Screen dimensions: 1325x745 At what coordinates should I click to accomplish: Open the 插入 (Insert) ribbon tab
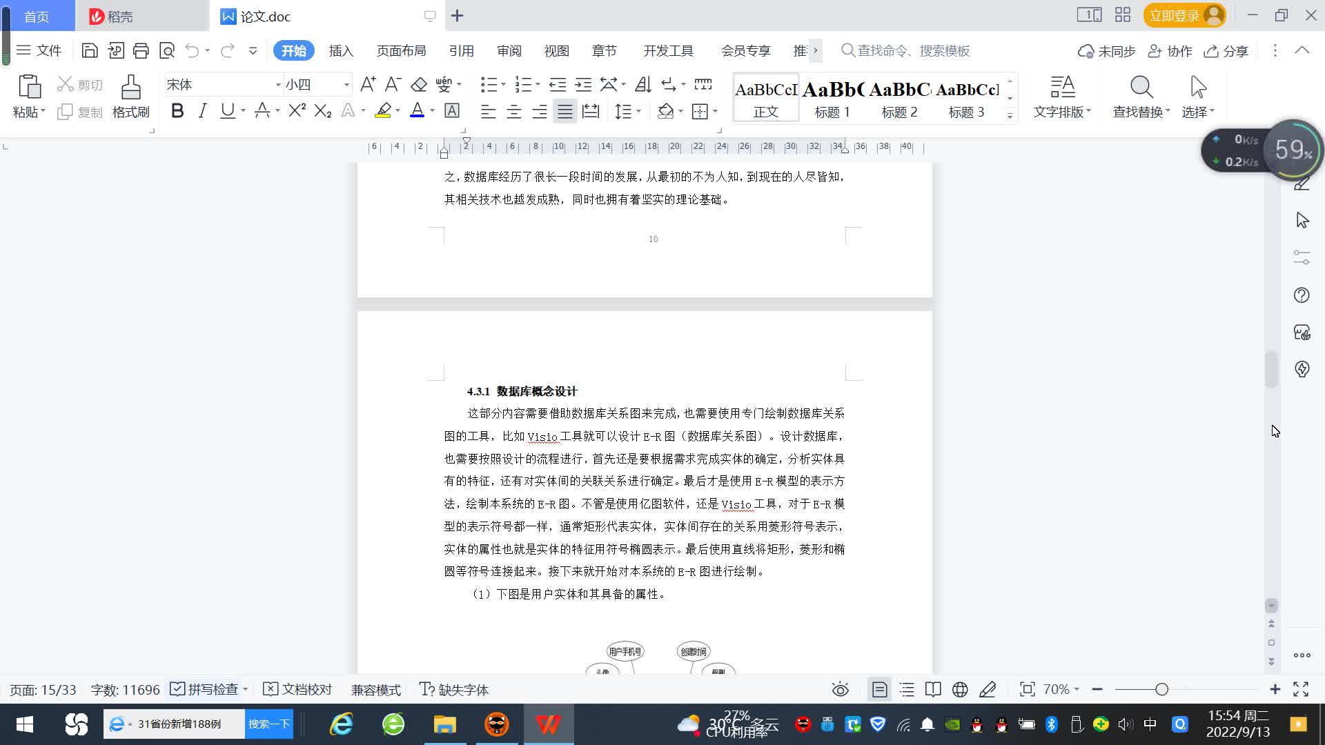pyautogui.click(x=341, y=50)
